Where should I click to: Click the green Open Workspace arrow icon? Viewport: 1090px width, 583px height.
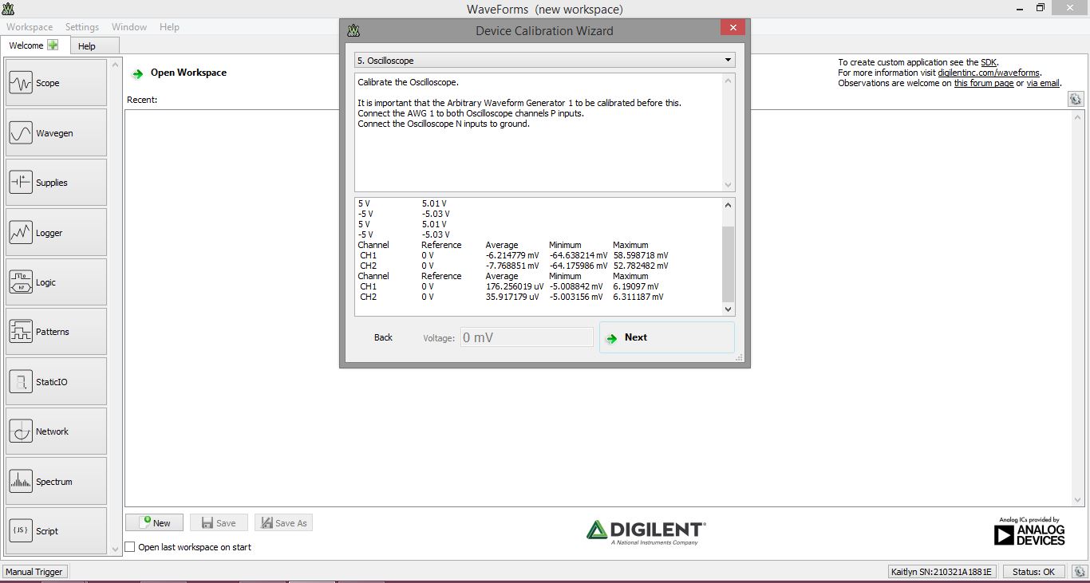(x=138, y=73)
